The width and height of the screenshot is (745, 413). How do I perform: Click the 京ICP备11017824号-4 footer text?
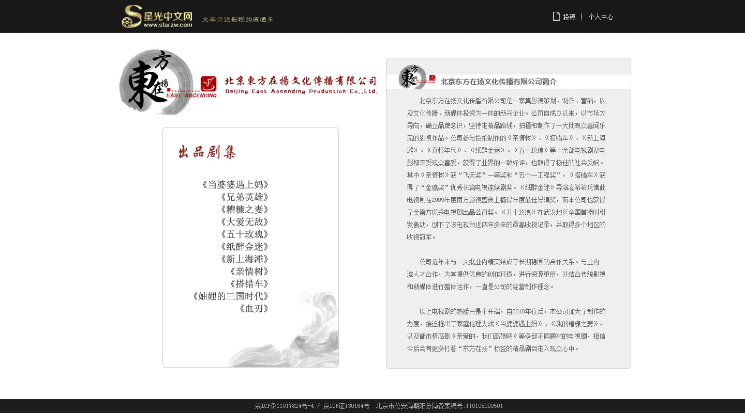tap(284, 406)
